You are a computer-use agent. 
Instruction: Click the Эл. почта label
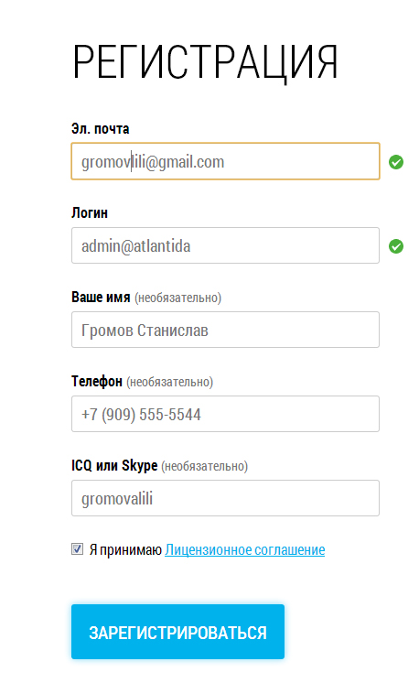(x=101, y=129)
